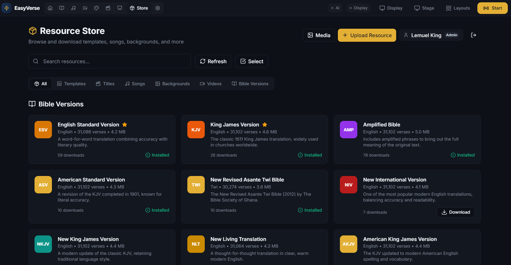The width and height of the screenshot is (511, 265).
Task: Click the logout icon beside Lemuel King
Action: [473, 35]
